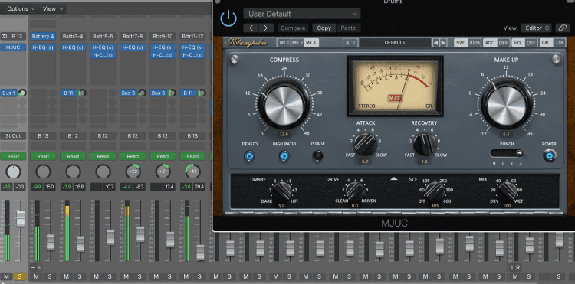Click the stereo link icon beside B 13
Image resolution: width=575 pixels, height=284 pixels.
[5, 36]
